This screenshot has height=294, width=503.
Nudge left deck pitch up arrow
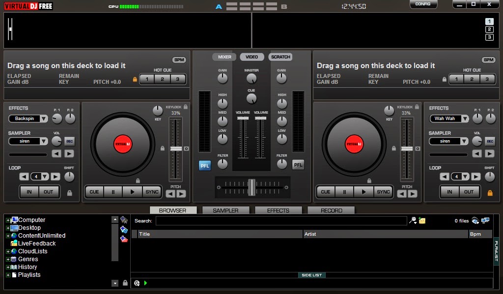pos(181,194)
